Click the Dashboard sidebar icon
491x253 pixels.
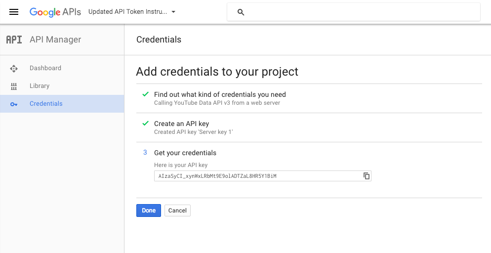(14, 68)
